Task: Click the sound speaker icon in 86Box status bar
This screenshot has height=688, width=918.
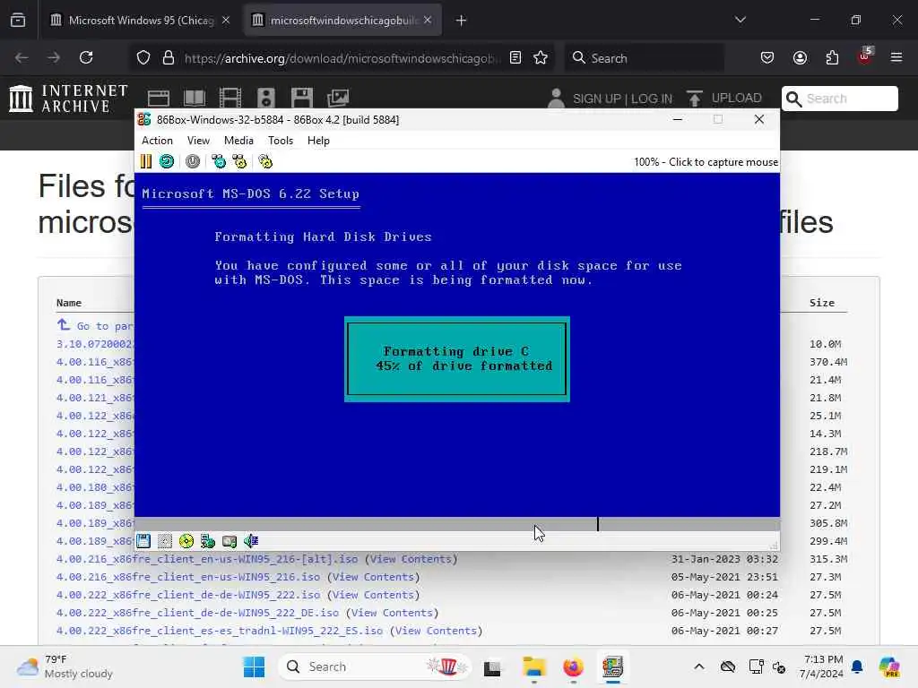Action: (251, 541)
